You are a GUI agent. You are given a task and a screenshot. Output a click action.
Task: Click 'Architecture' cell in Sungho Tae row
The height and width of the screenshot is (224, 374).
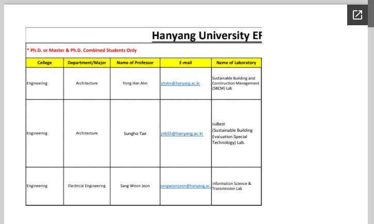tap(87, 133)
